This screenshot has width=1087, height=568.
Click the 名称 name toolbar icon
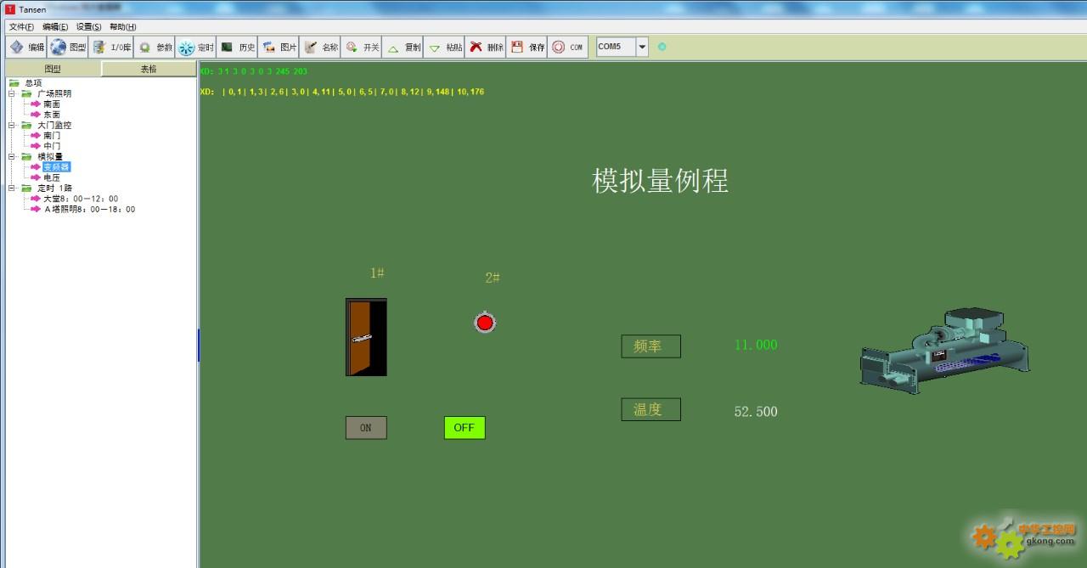point(311,48)
